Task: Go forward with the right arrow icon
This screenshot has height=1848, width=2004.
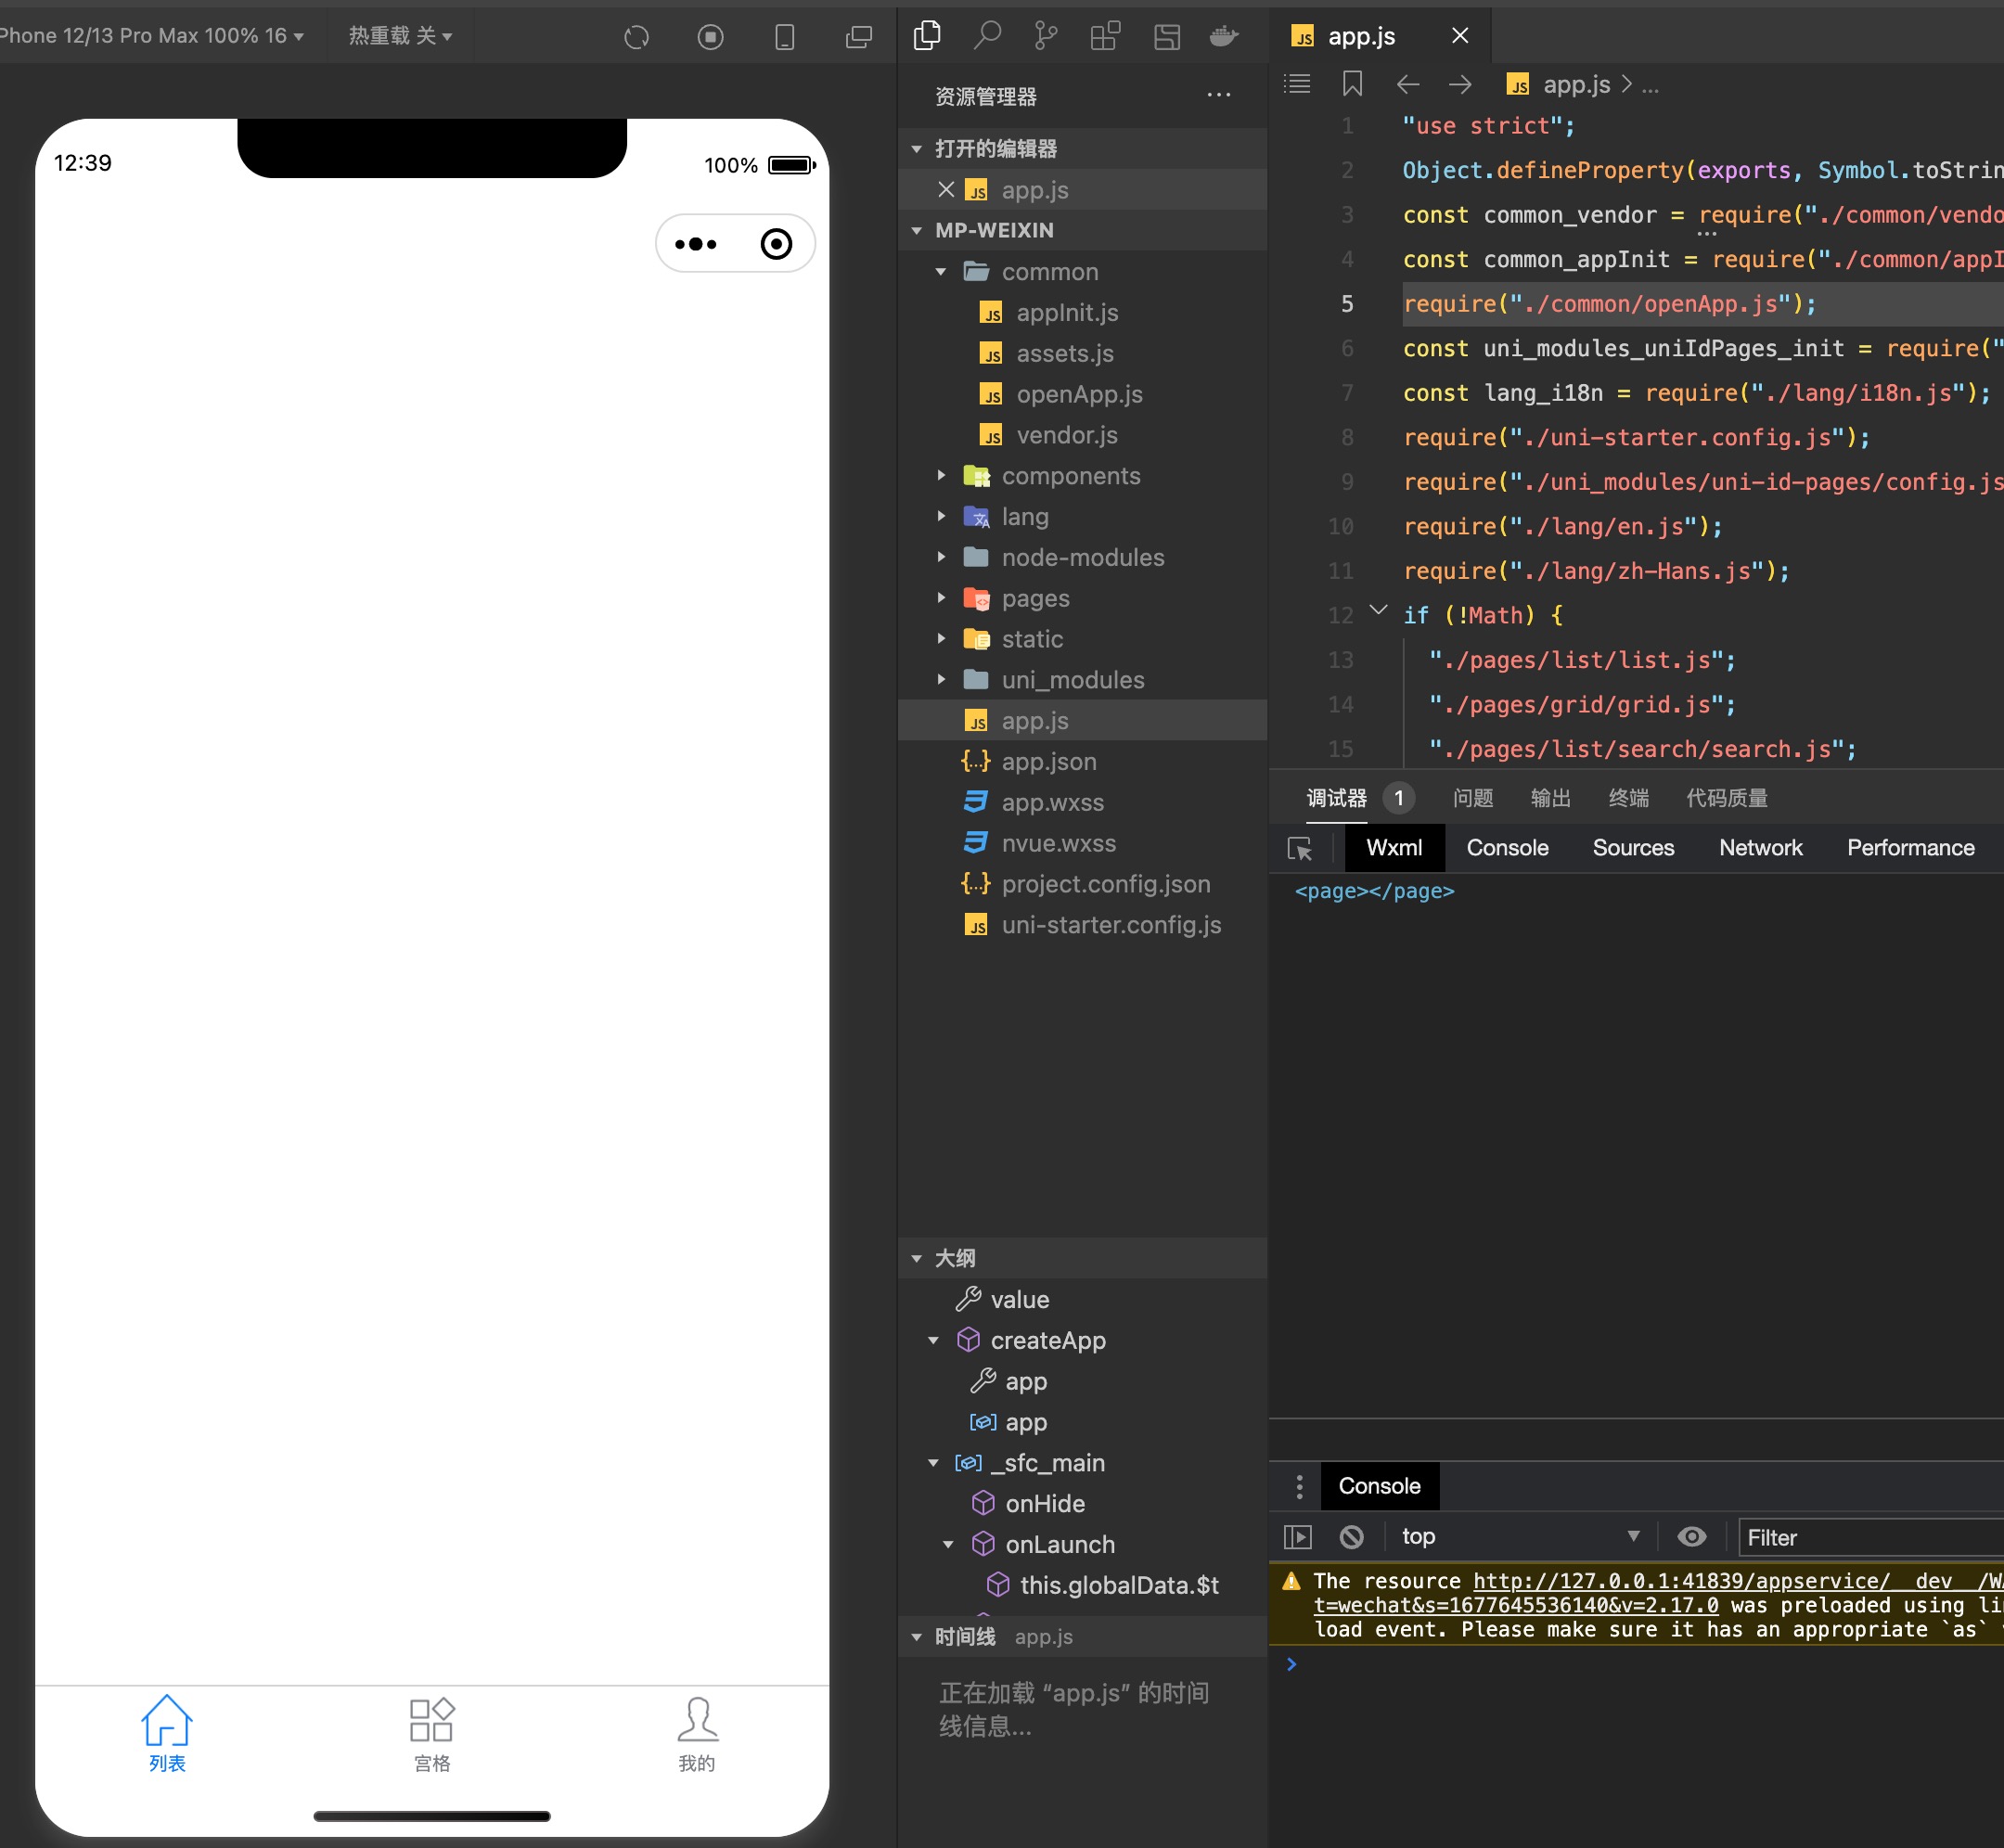Action: coord(1460,85)
